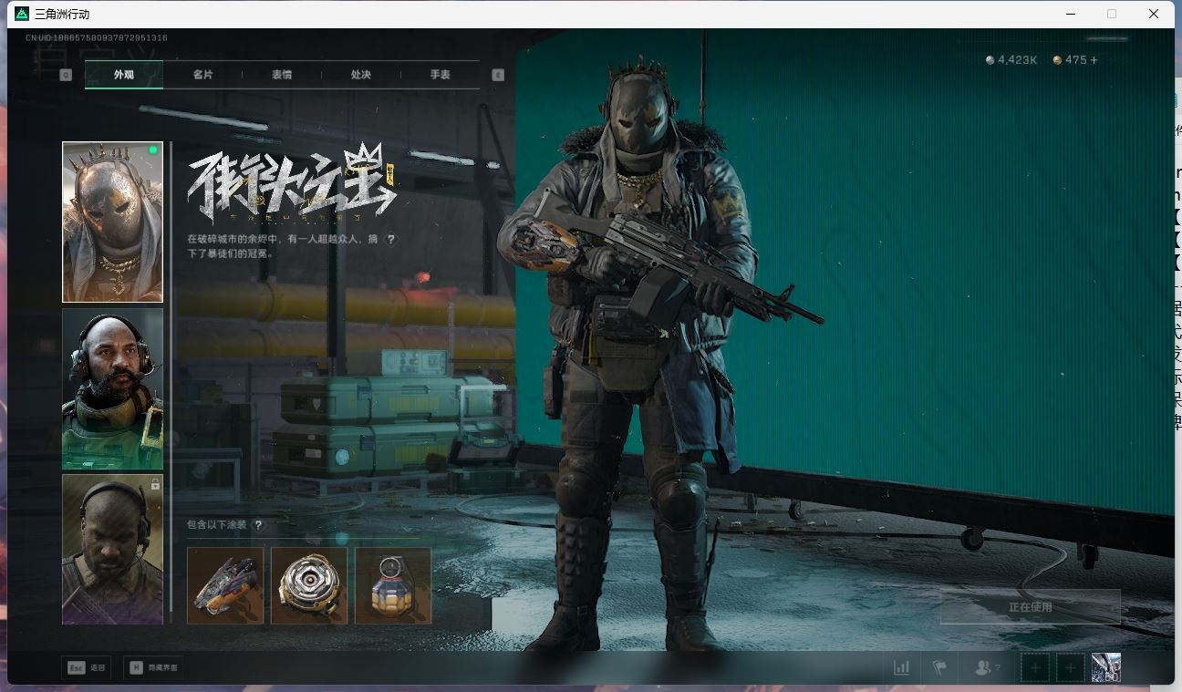This screenshot has height=692, width=1182.
Task: Open the friends list icon
Action: click(985, 668)
